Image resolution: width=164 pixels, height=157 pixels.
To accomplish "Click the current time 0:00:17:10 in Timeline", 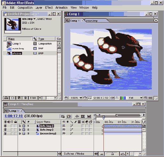I will [14, 116].
